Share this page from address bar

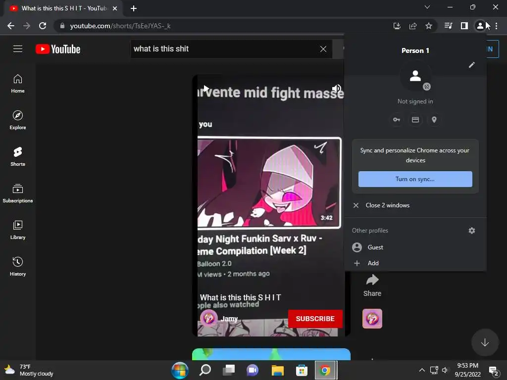(413, 26)
